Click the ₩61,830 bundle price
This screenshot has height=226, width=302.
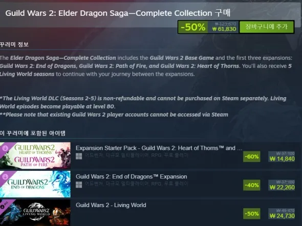224,29
